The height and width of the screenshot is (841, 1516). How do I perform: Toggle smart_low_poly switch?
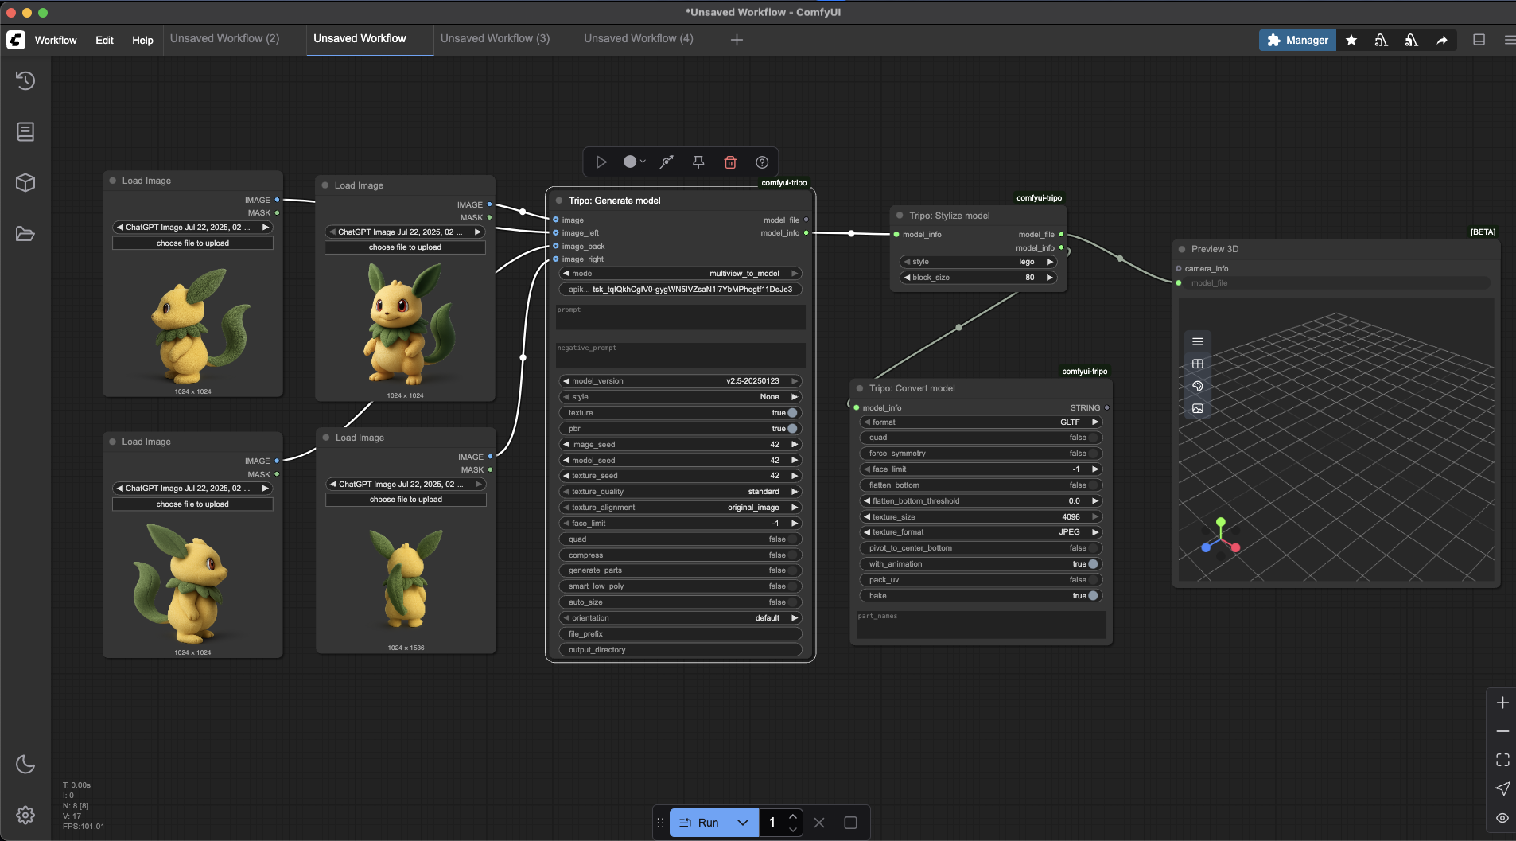[680, 586]
